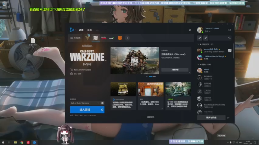Click the 最新资讯 latest news label
Image resolution: width=259 pixels, height=145 pixels.
point(151,117)
